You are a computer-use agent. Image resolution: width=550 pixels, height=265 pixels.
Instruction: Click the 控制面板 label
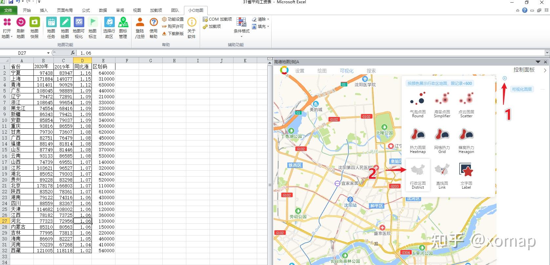tap(524, 70)
